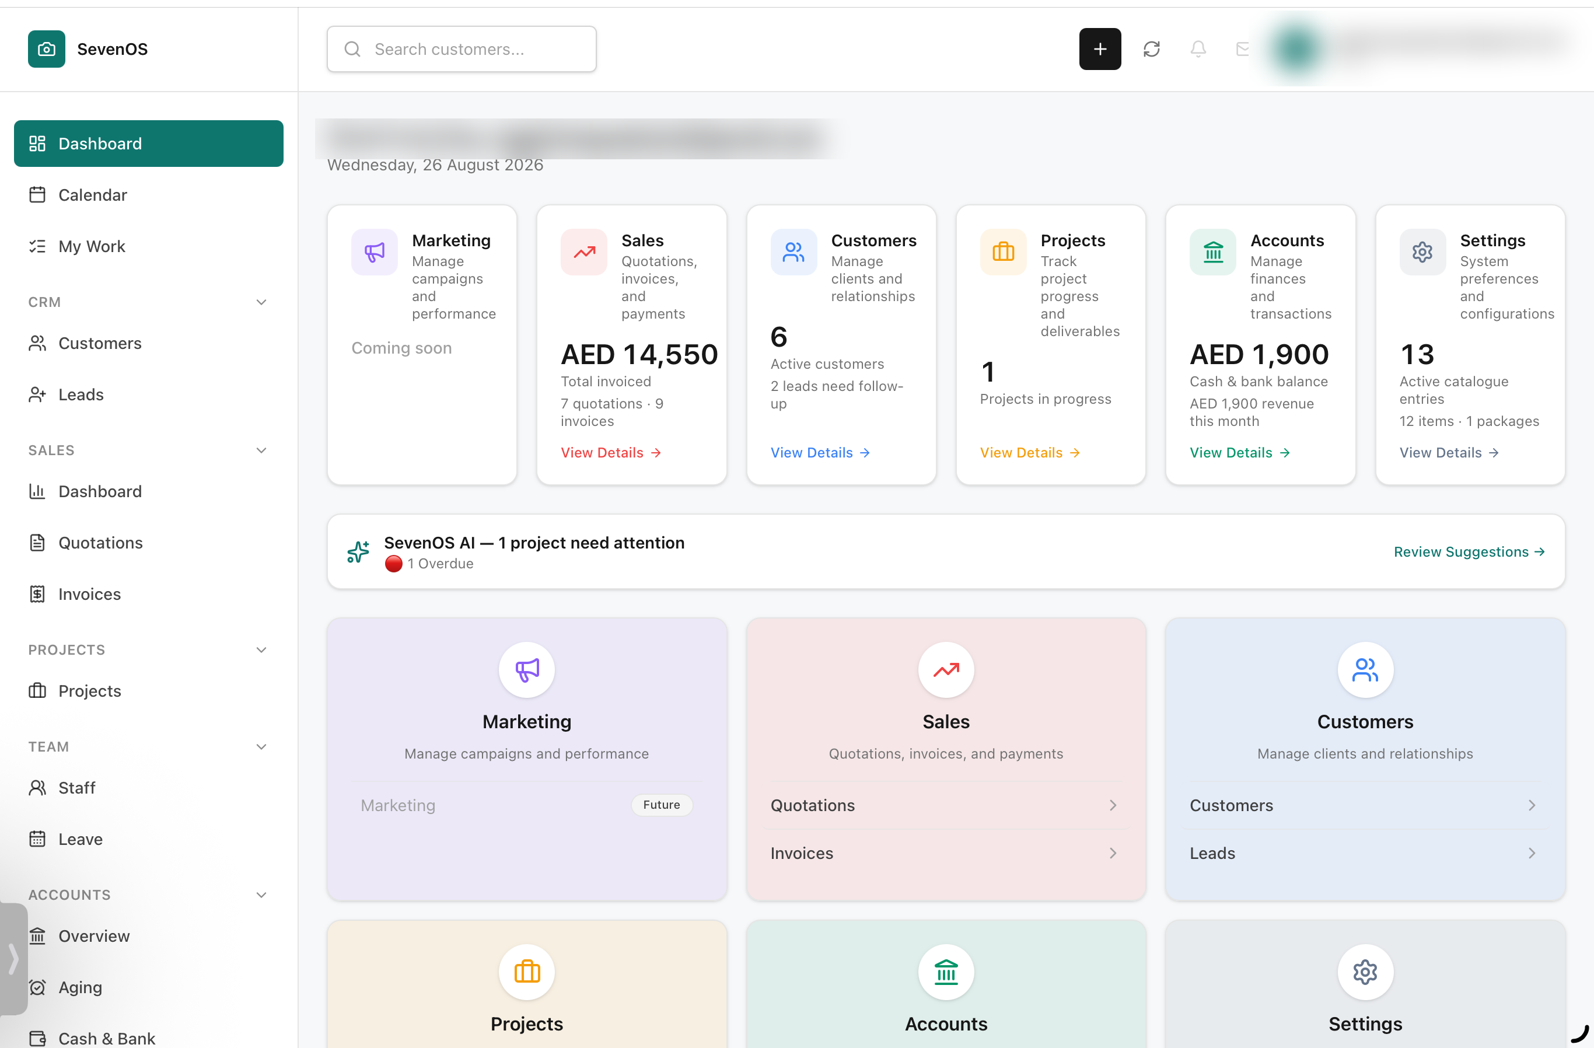Click View Details on the Sales card
This screenshot has width=1594, height=1048.
tap(611, 453)
